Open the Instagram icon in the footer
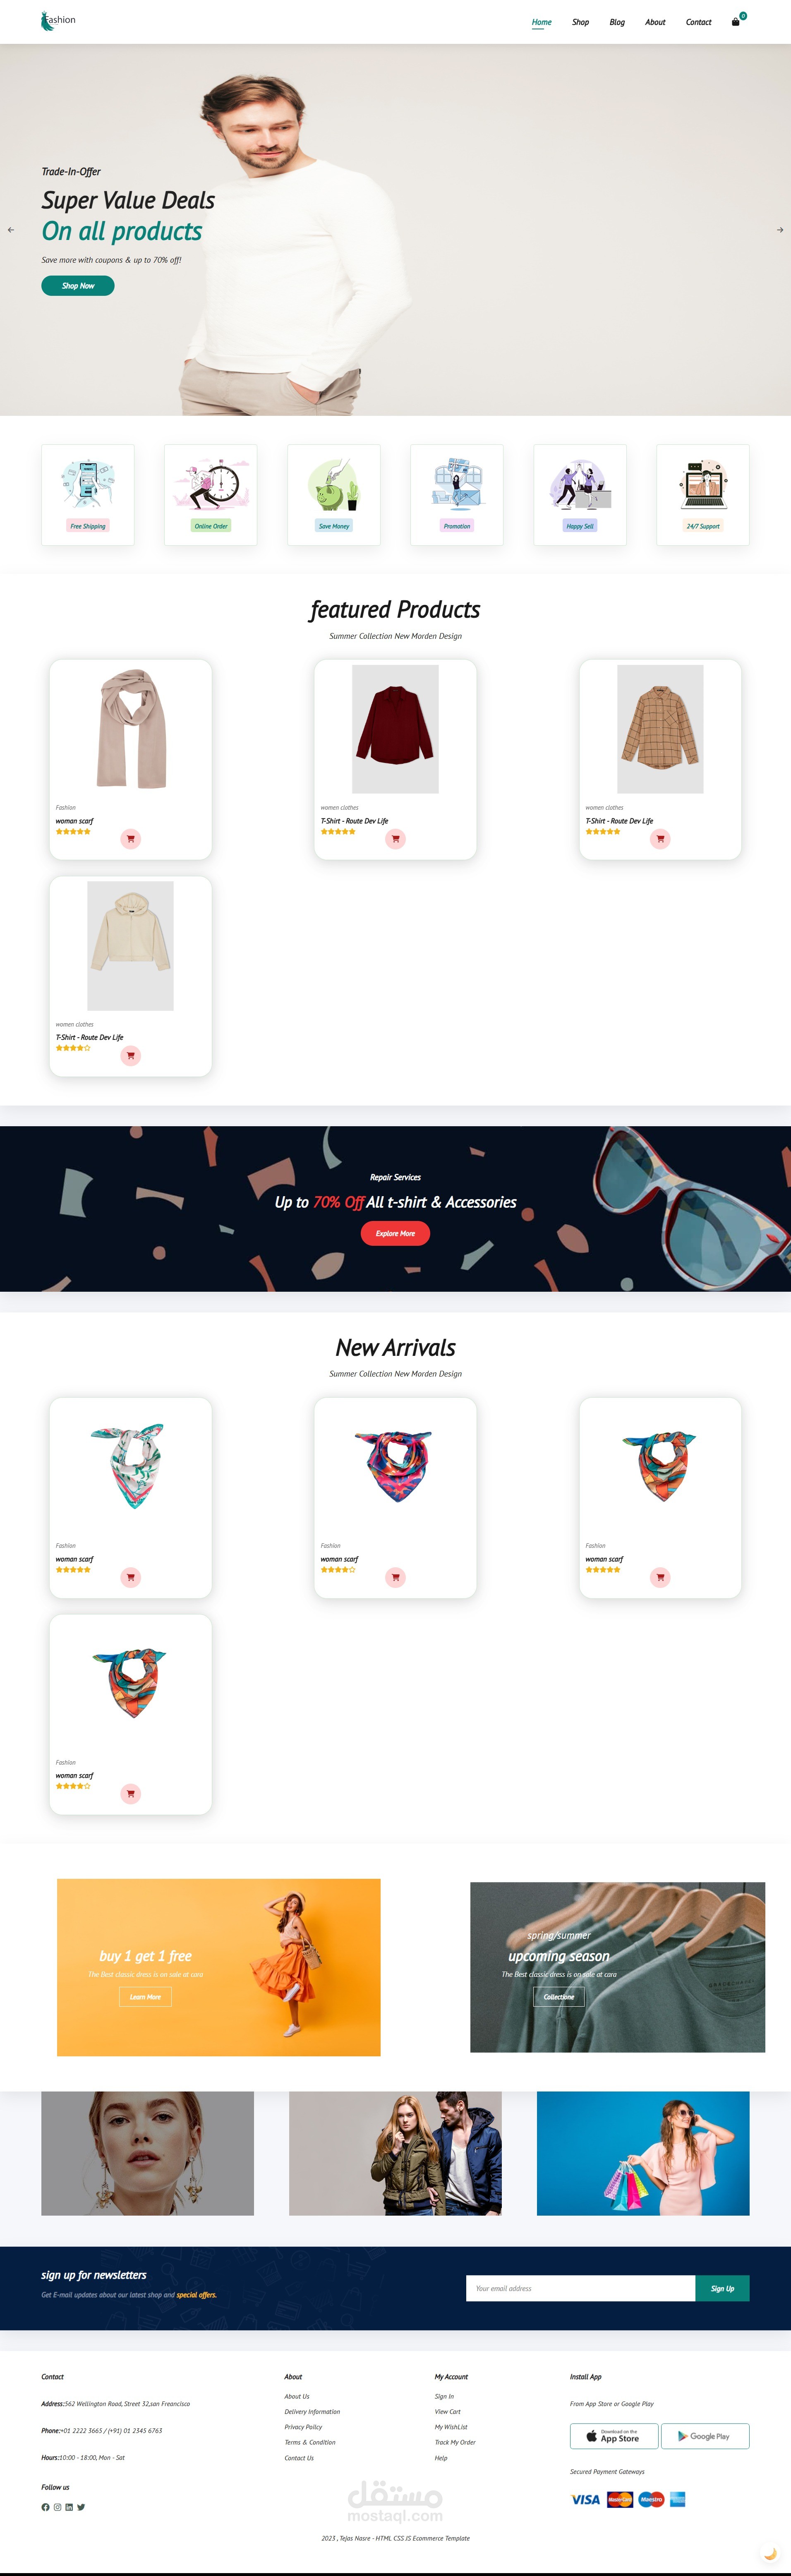This screenshot has width=791, height=2576. (57, 2507)
